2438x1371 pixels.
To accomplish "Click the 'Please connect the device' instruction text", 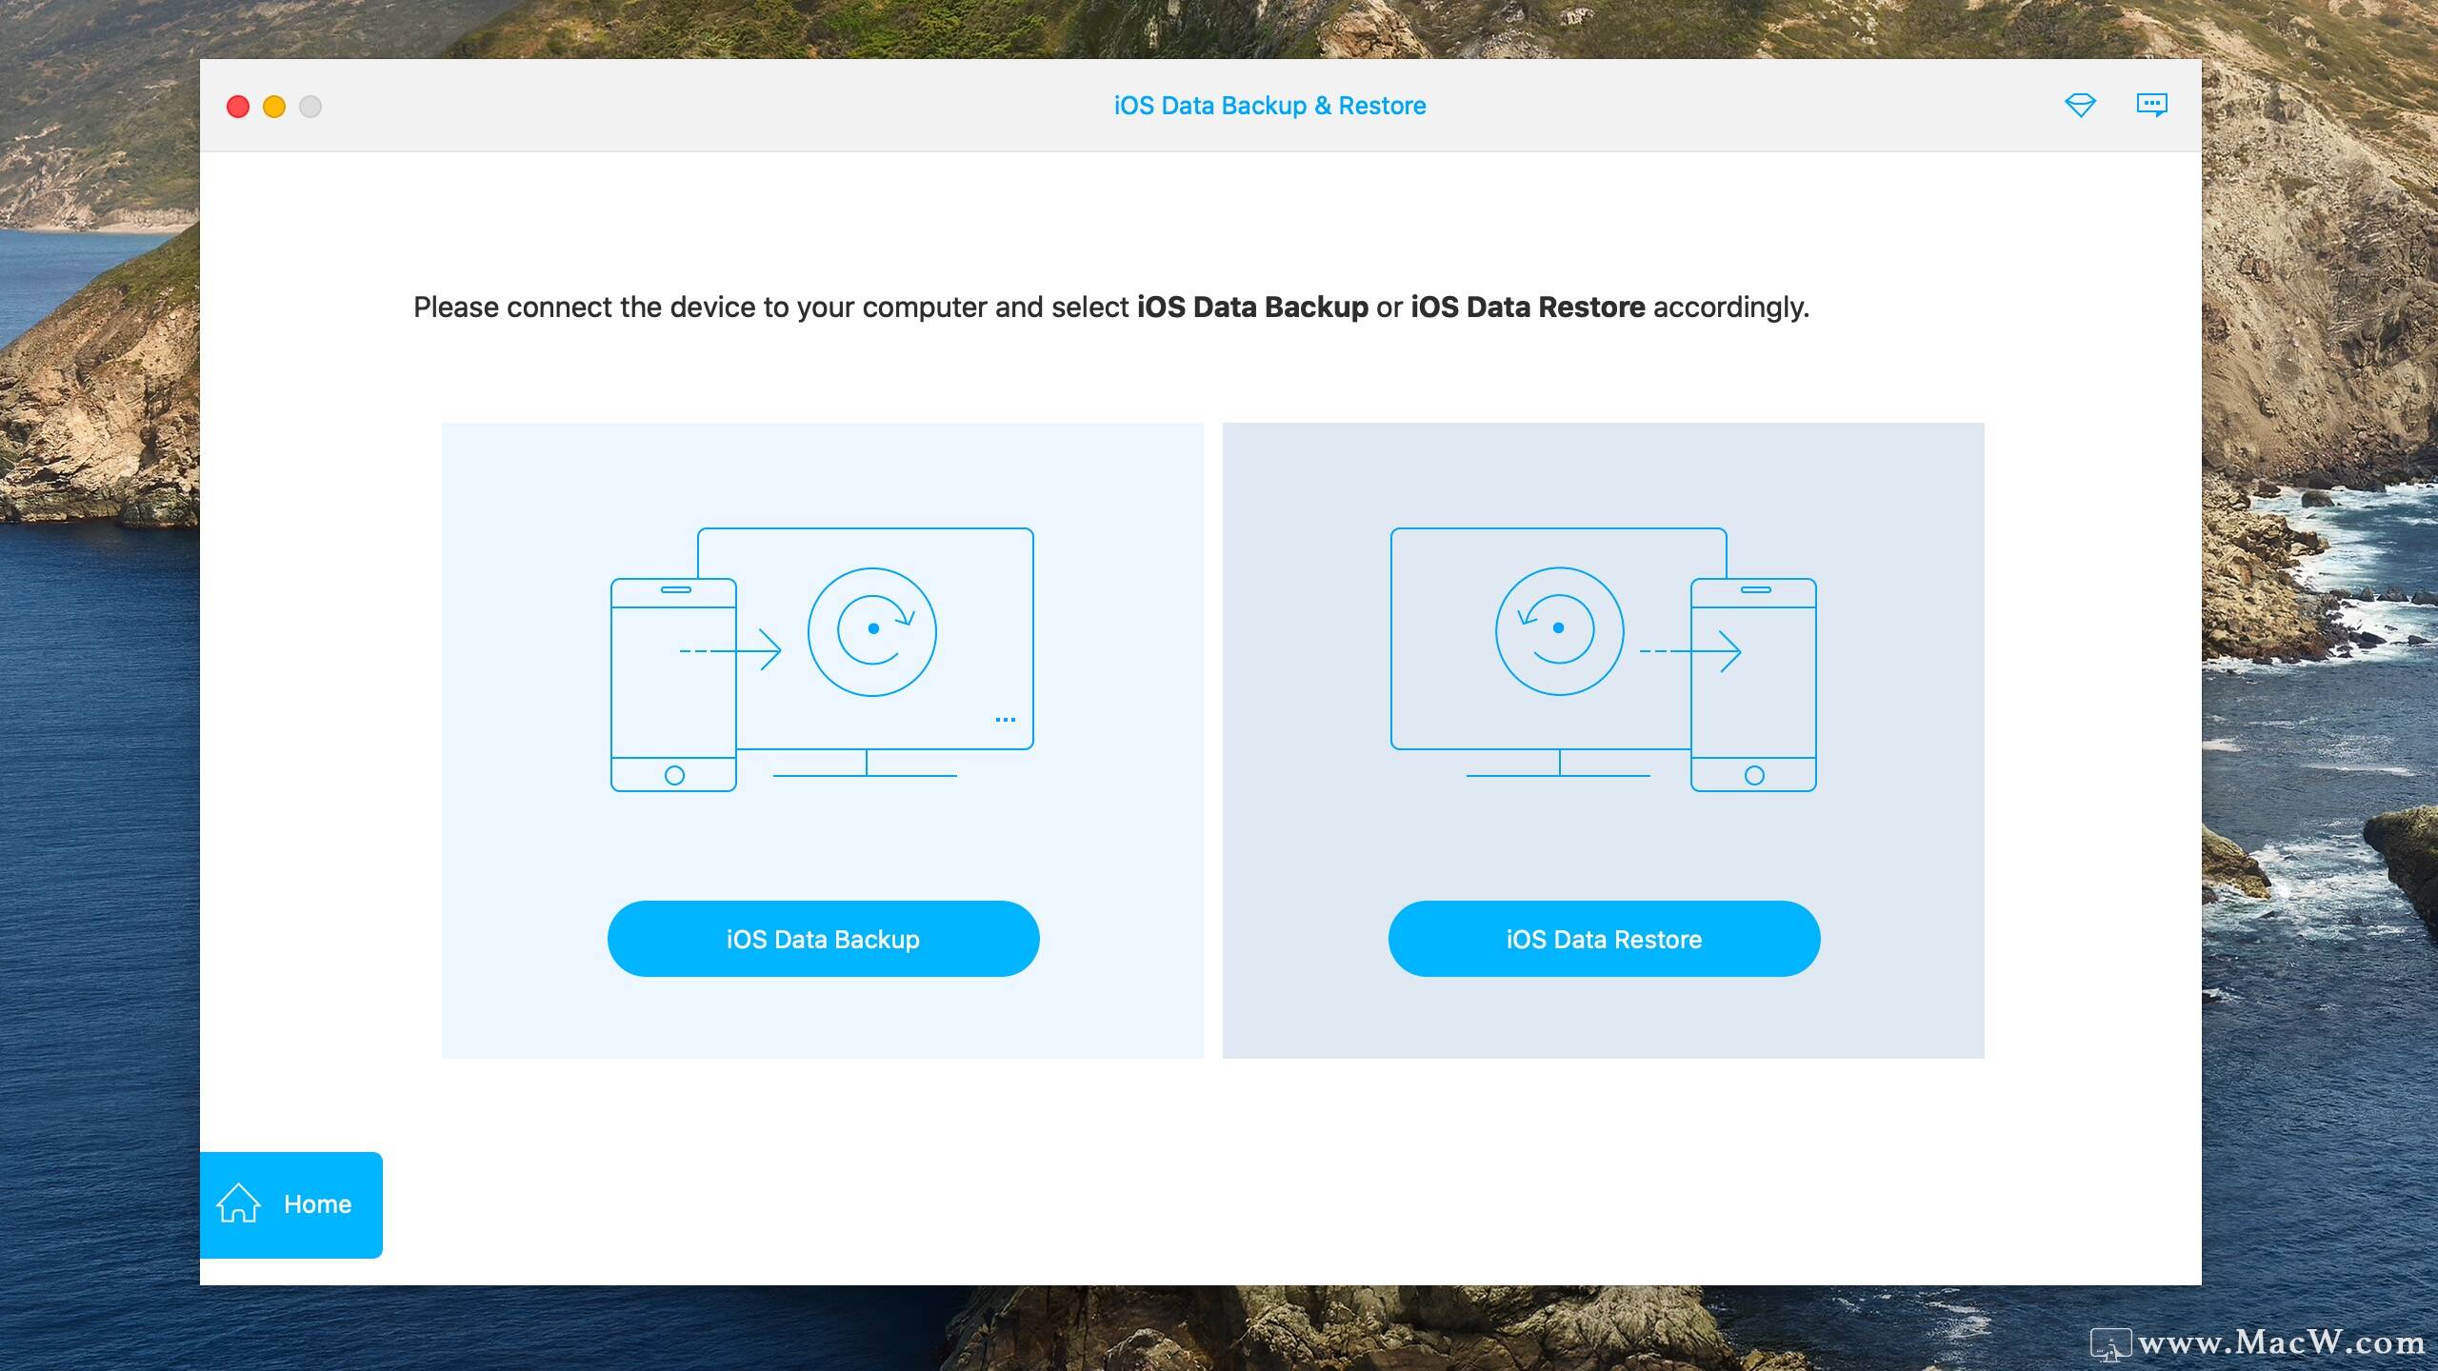I will pos(1110,308).
